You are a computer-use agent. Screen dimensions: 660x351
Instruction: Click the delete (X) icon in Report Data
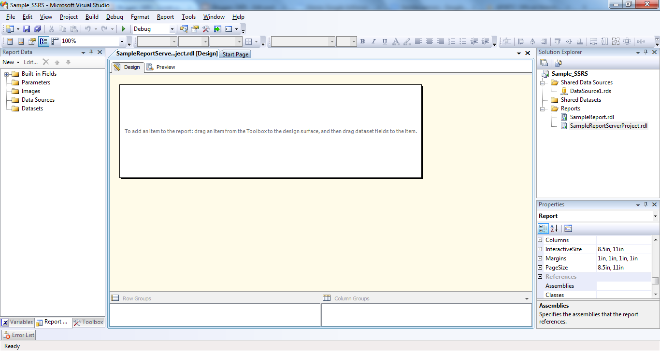(46, 62)
